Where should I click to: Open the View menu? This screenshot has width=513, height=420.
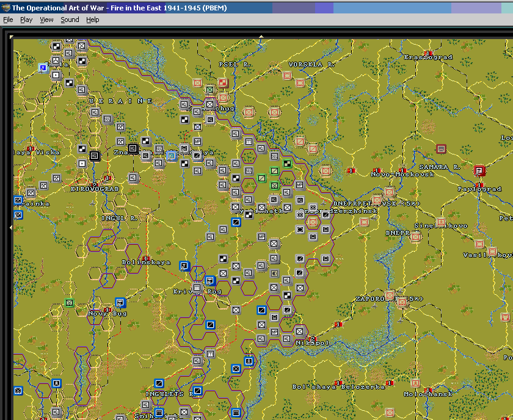46,20
